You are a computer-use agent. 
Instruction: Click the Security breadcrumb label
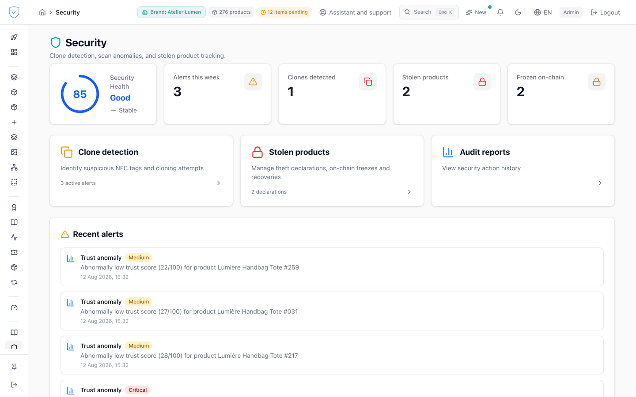coord(68,12)
